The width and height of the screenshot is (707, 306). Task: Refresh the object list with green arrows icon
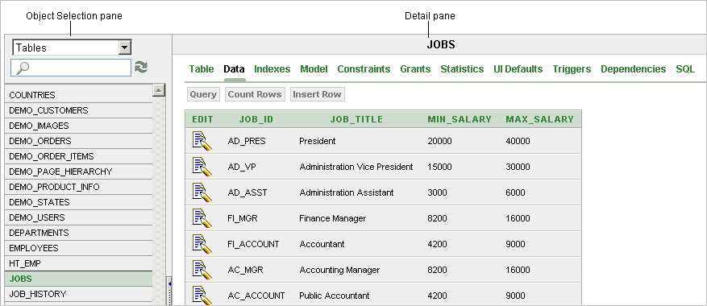141,67
